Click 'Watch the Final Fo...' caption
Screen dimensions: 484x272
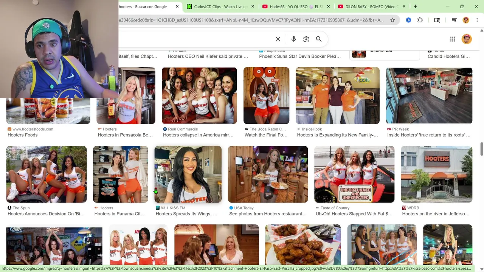[x=266, y=135]
